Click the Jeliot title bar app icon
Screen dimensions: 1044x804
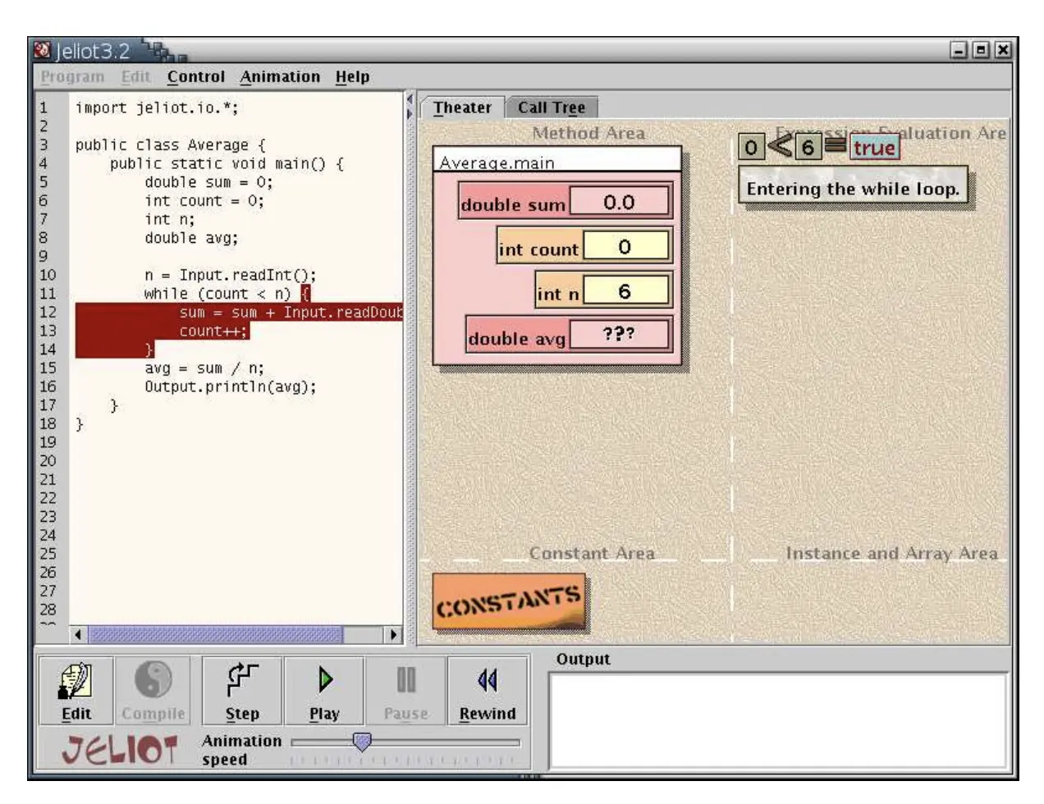(43, 51)
